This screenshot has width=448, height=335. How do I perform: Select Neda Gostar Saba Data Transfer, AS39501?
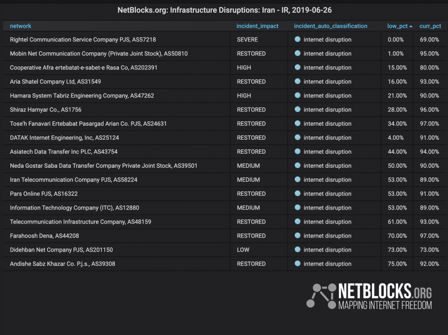tap(104, 166)
